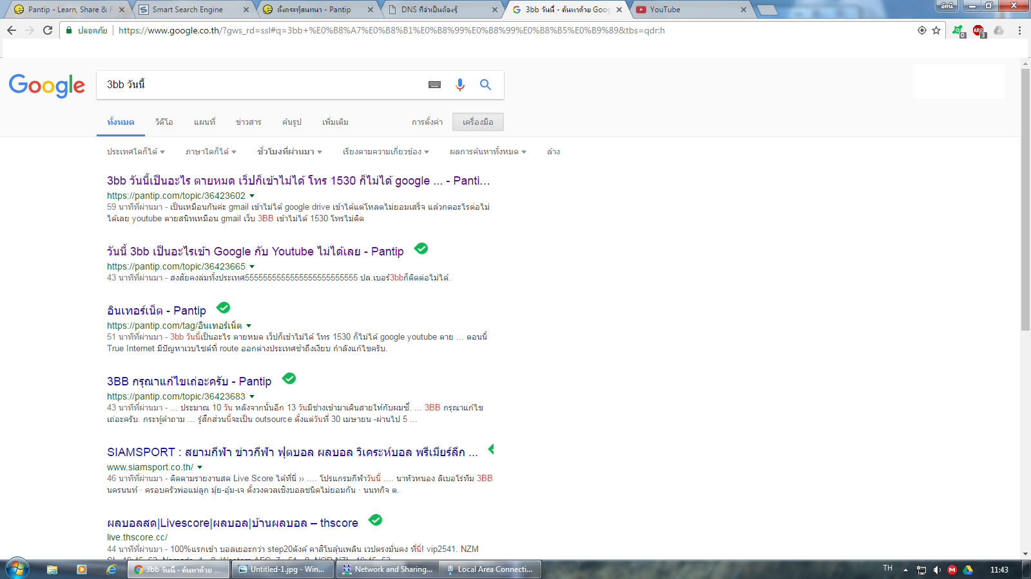This screenshot has width=1031, height=579.
Task: Expand options arrow for www.siamsport.co.th
Action: pyautogui.click(x=200, y=468)
